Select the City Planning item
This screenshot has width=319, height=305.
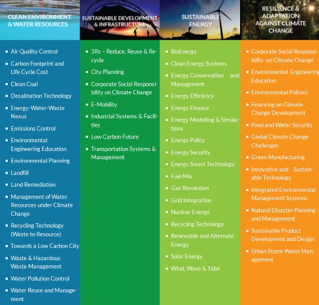pyautogui.click(x=107, y=72)
